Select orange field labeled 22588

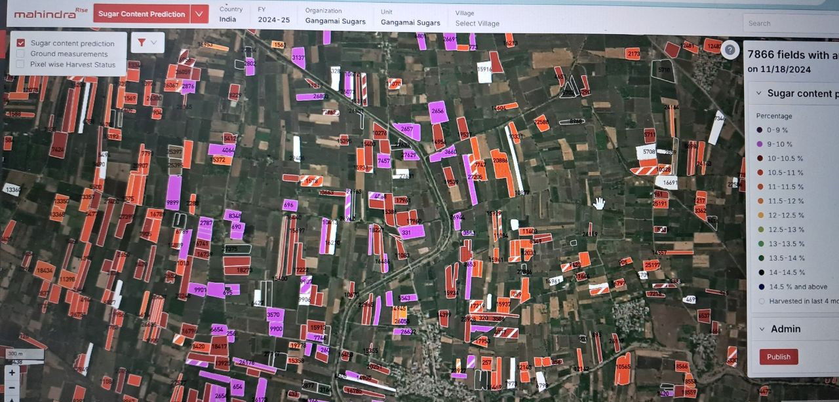tap(541, 122)
